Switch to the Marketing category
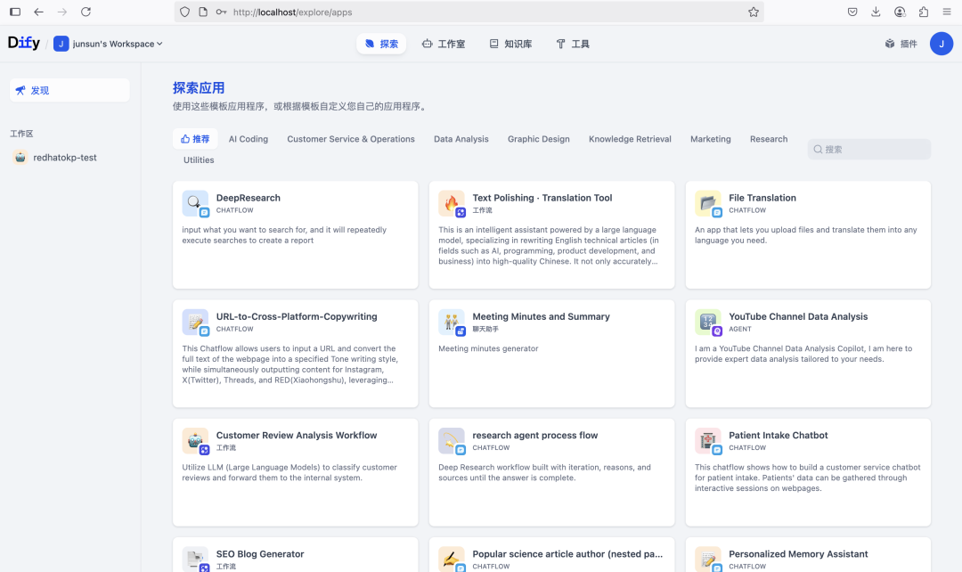The image size is (962, 572). pos(710,139)
